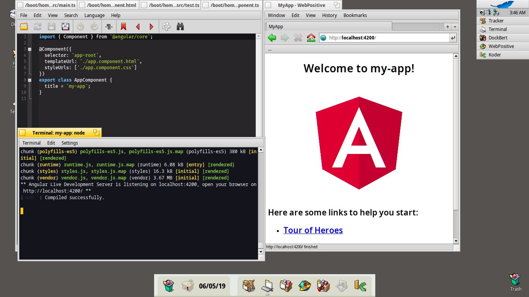Switch to the ...ponent.ts window tab
This screenshot has height=297, width=529.
click(232, 5)
